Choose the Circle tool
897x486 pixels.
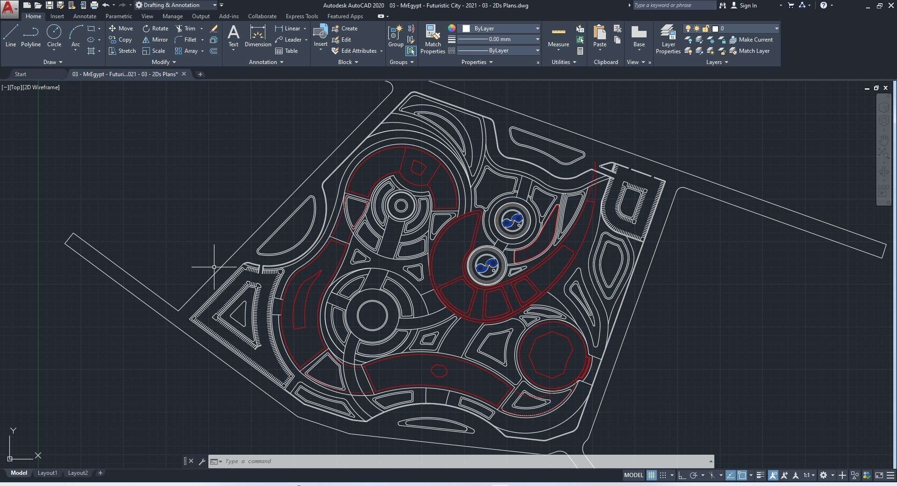click(x=54, y=36)
